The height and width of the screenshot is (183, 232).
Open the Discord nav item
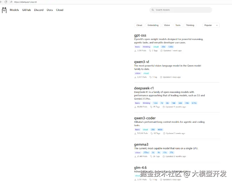pyautogui.click(x=39, y=10)
